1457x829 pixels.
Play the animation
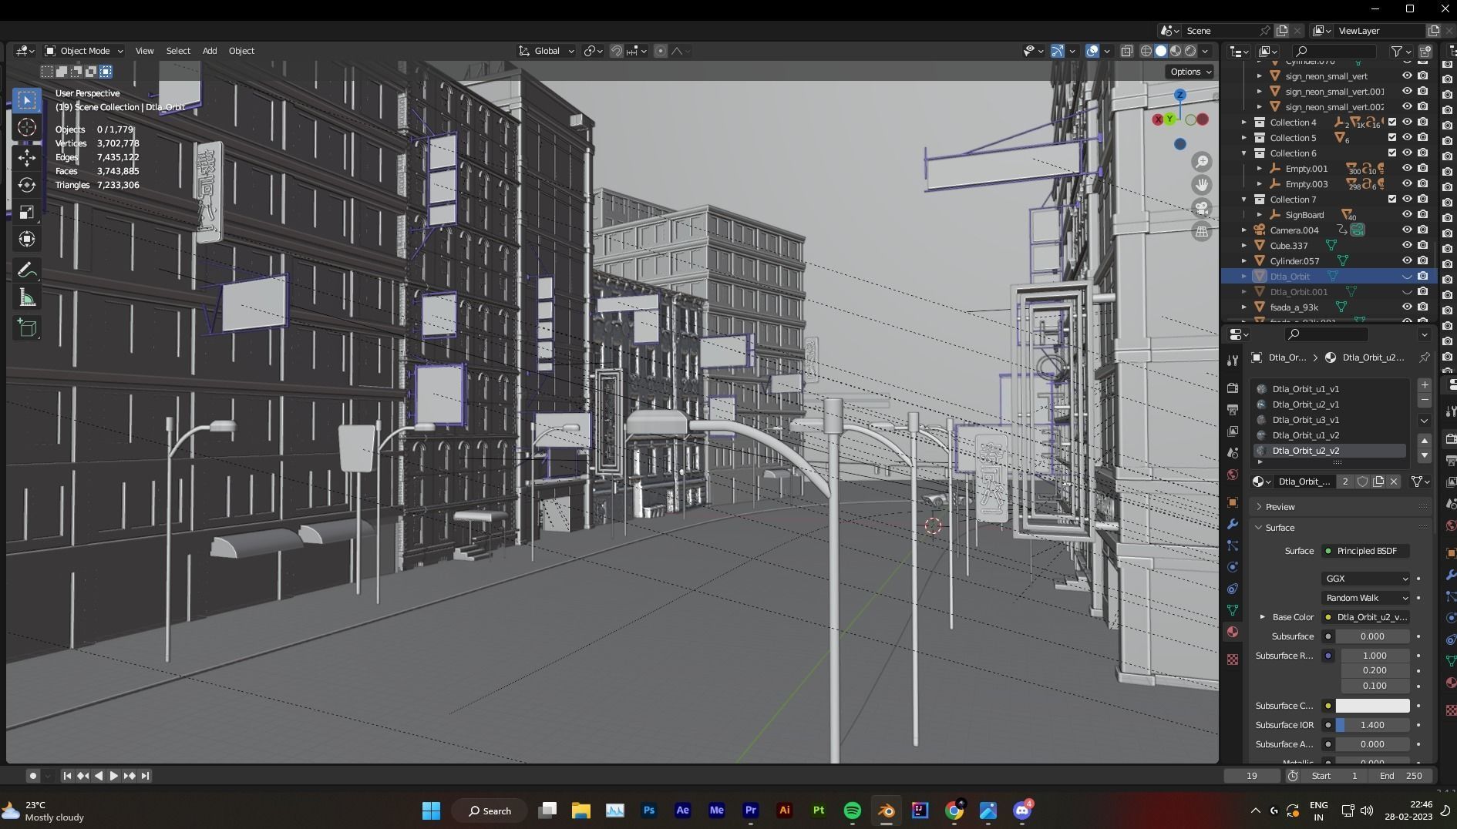(x=113, y=776)
